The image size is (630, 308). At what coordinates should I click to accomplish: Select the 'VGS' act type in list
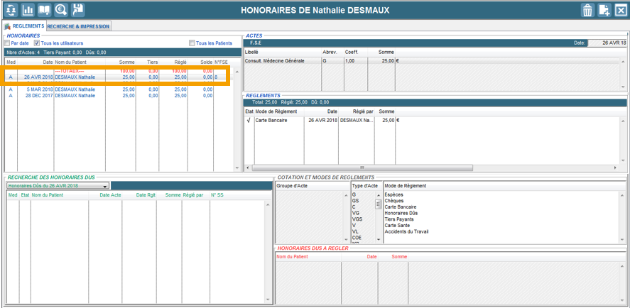357,219
